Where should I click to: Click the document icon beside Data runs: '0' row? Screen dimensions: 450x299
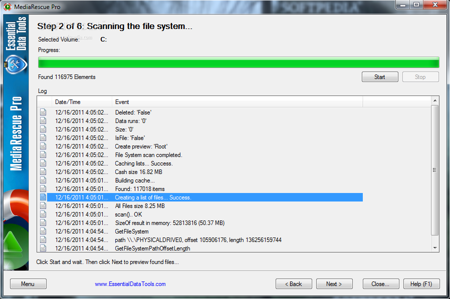[43, 121]
